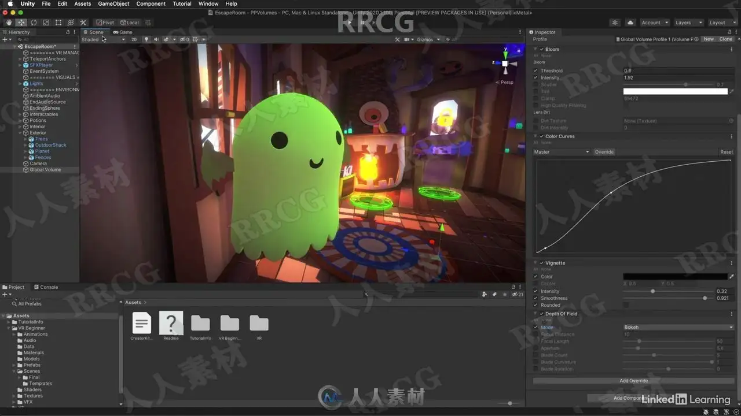This screenshot has height=416, width=741.
Task: Collapse the Exterior object in Hierarchy
Action: pos(19,133)
